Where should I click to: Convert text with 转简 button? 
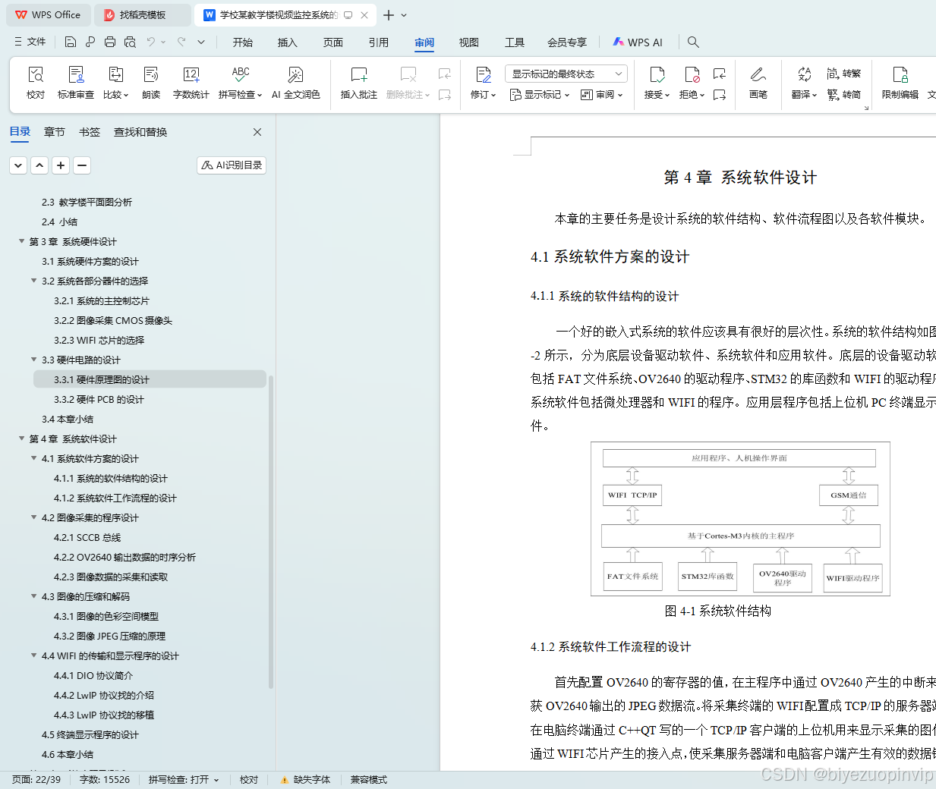pyautogui.click(x=843, y=95)
